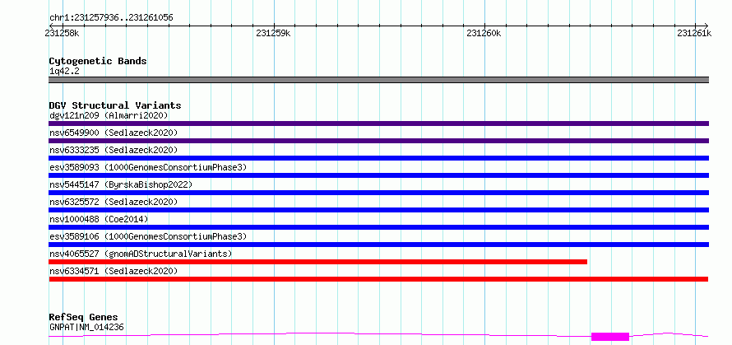
Task: Open esv3589106 (1000GenomesConsortiumPhase3) variant bar
Action: click(378, 245)
